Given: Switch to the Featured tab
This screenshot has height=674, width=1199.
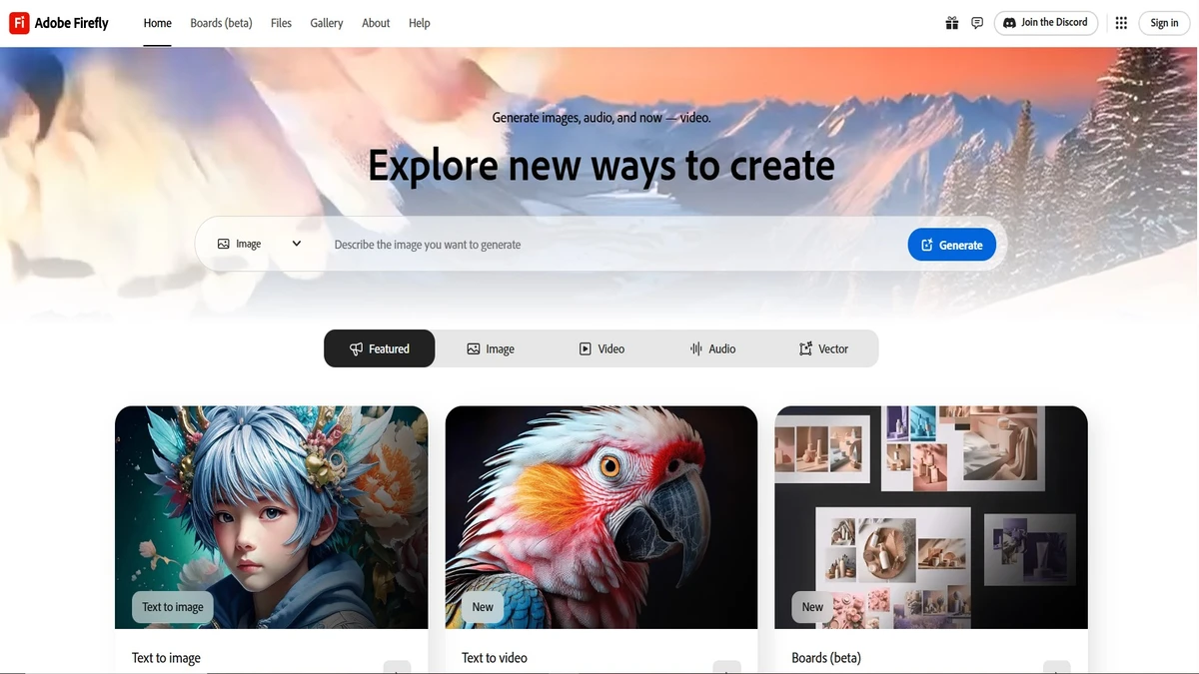Looking at the screenshot, I should coord(380,347).
